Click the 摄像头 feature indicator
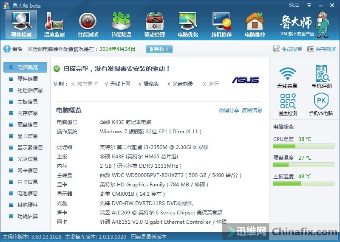 pyautogui.click(x=149, y=84)
